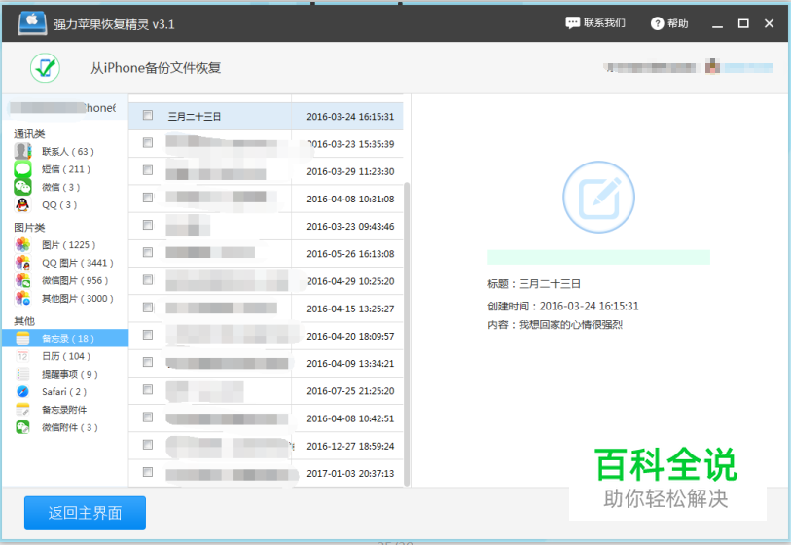Check the note dated 2016-04-08 10:31:08

148,198
